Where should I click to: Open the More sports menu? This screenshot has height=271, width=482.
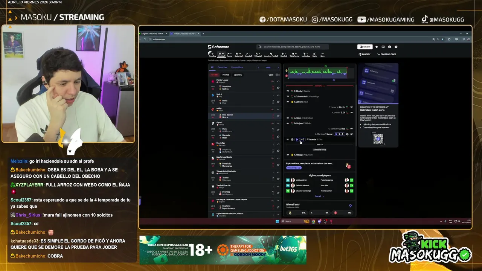(322, 55)
